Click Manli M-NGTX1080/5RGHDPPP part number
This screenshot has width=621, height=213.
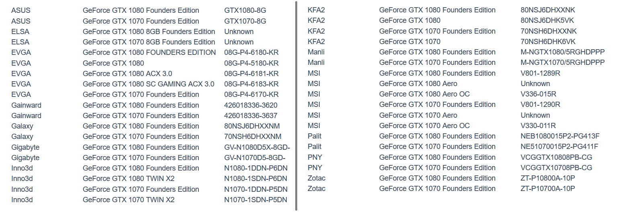[x=563, y=52]
